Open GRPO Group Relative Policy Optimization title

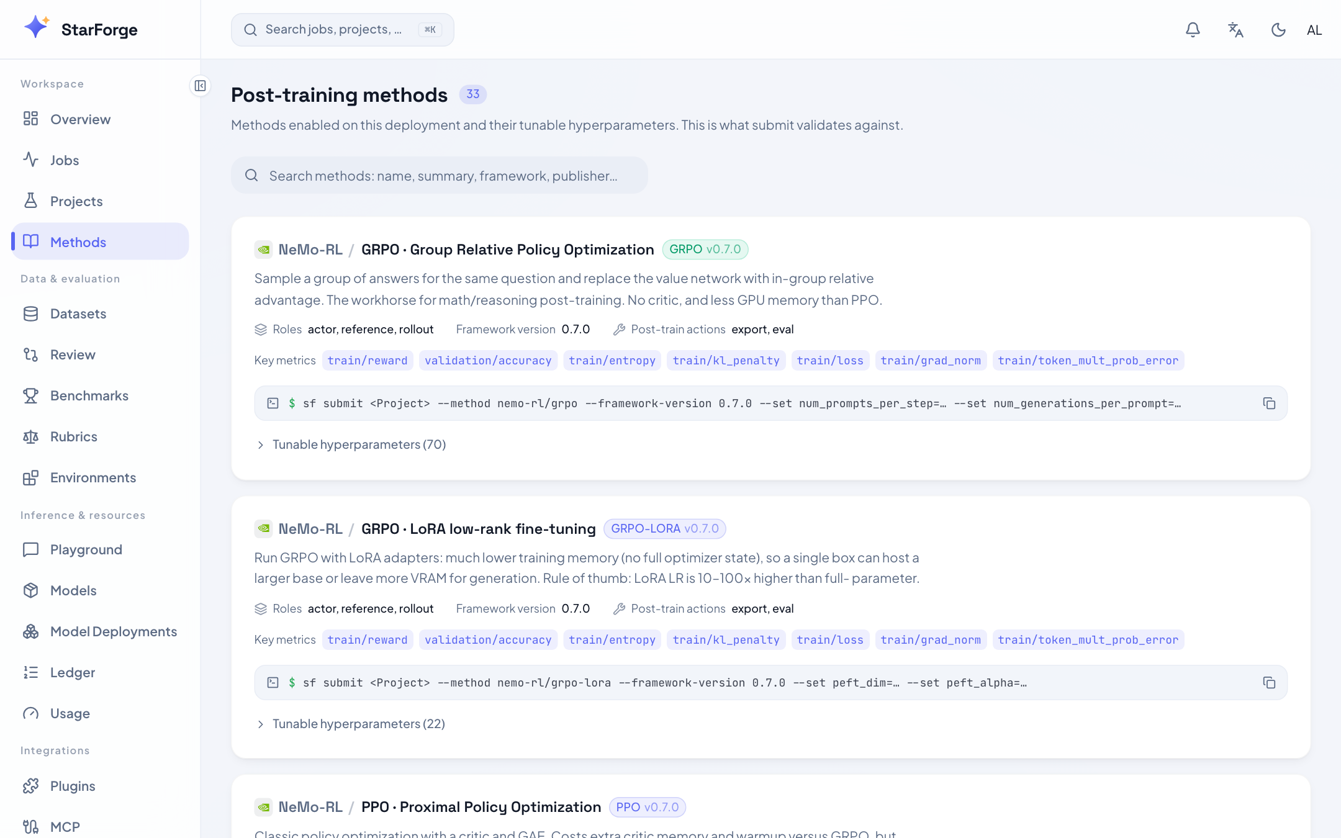(507, 250)
